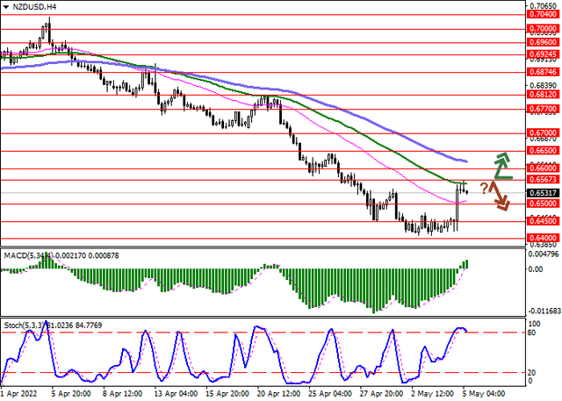Click the Stoch(5,3,3) indicator label
The width and height of the screenshot is (562, 401).
pos(25,326)
